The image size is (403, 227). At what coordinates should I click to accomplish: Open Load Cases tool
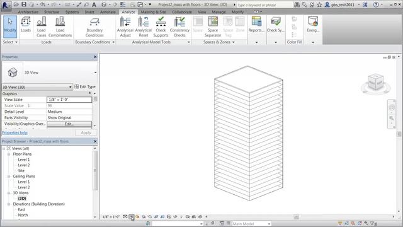[41, 26]
